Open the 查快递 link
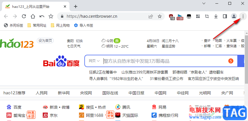Image resolution: width=248 pixels, height=121 pixels. tap(231, 46)
